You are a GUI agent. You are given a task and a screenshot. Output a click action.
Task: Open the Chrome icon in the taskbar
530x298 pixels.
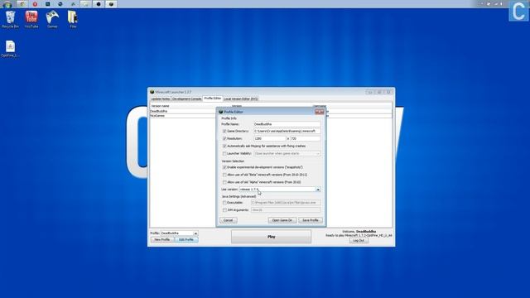(x=22, y=4)
